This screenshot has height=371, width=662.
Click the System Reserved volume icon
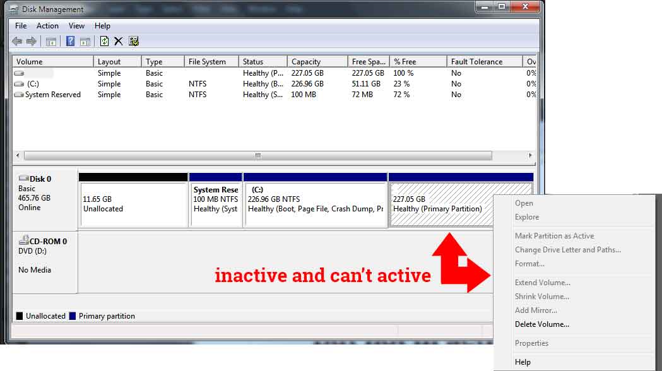pos(18,94)
